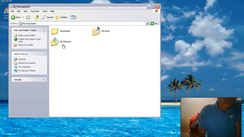
Task: Go to Desktop in Other Places
Action: [x=22, y=59]
